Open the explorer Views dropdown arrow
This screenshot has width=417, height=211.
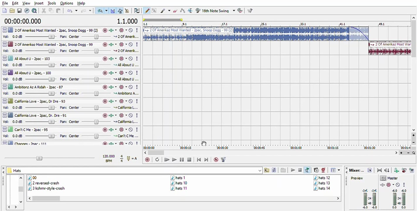339,170
